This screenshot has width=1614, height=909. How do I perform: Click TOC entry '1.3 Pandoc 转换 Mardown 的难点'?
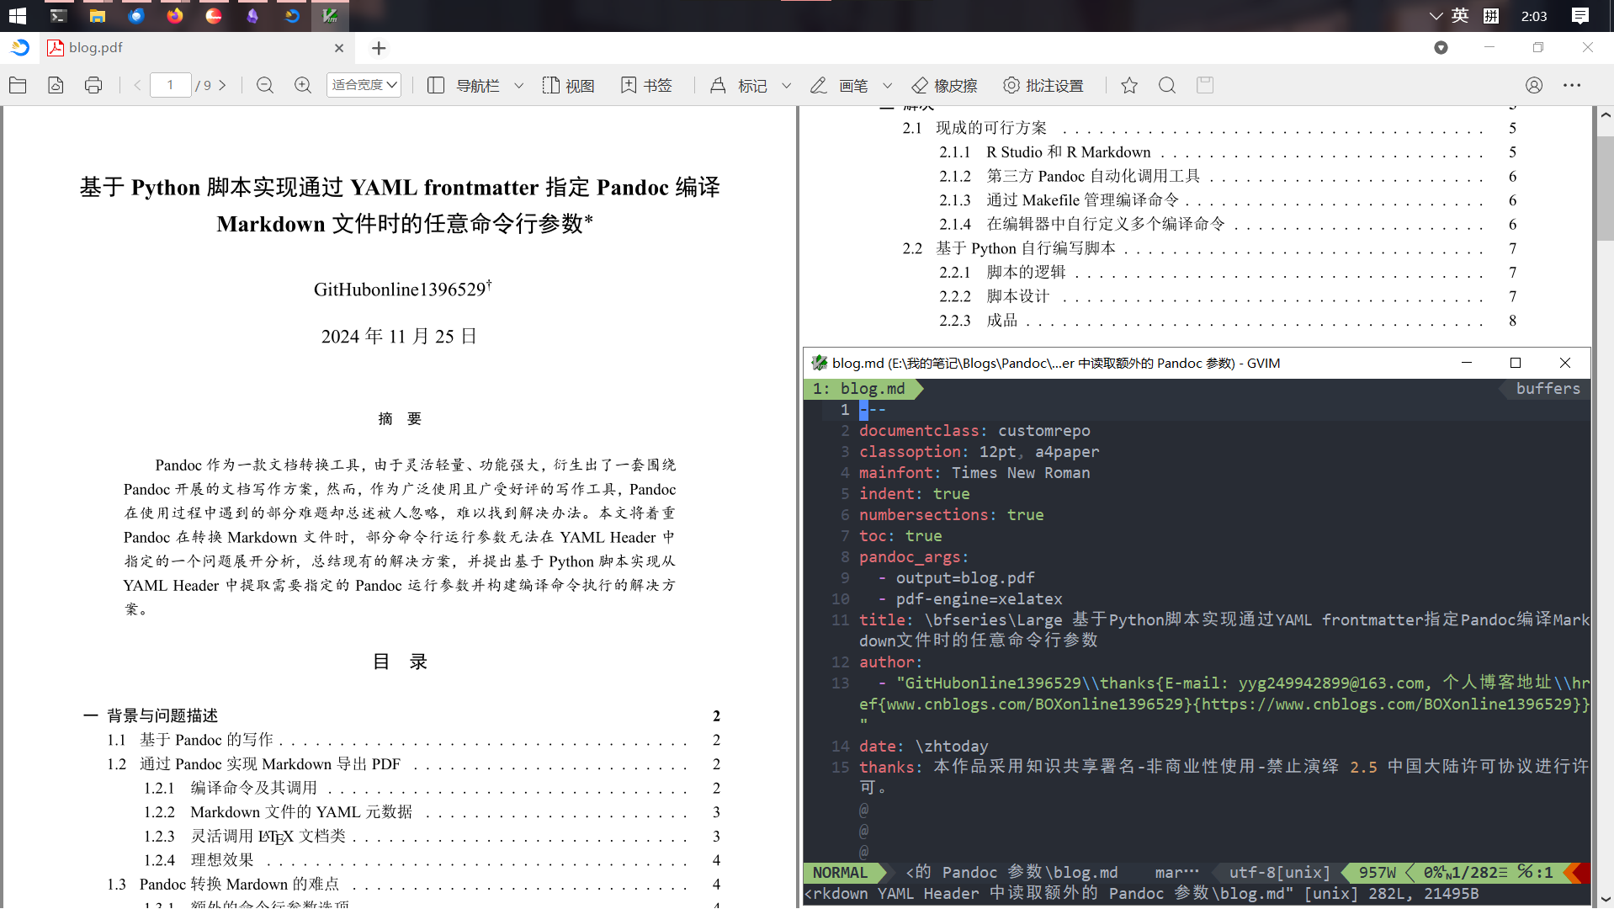[x=223, y=885]
